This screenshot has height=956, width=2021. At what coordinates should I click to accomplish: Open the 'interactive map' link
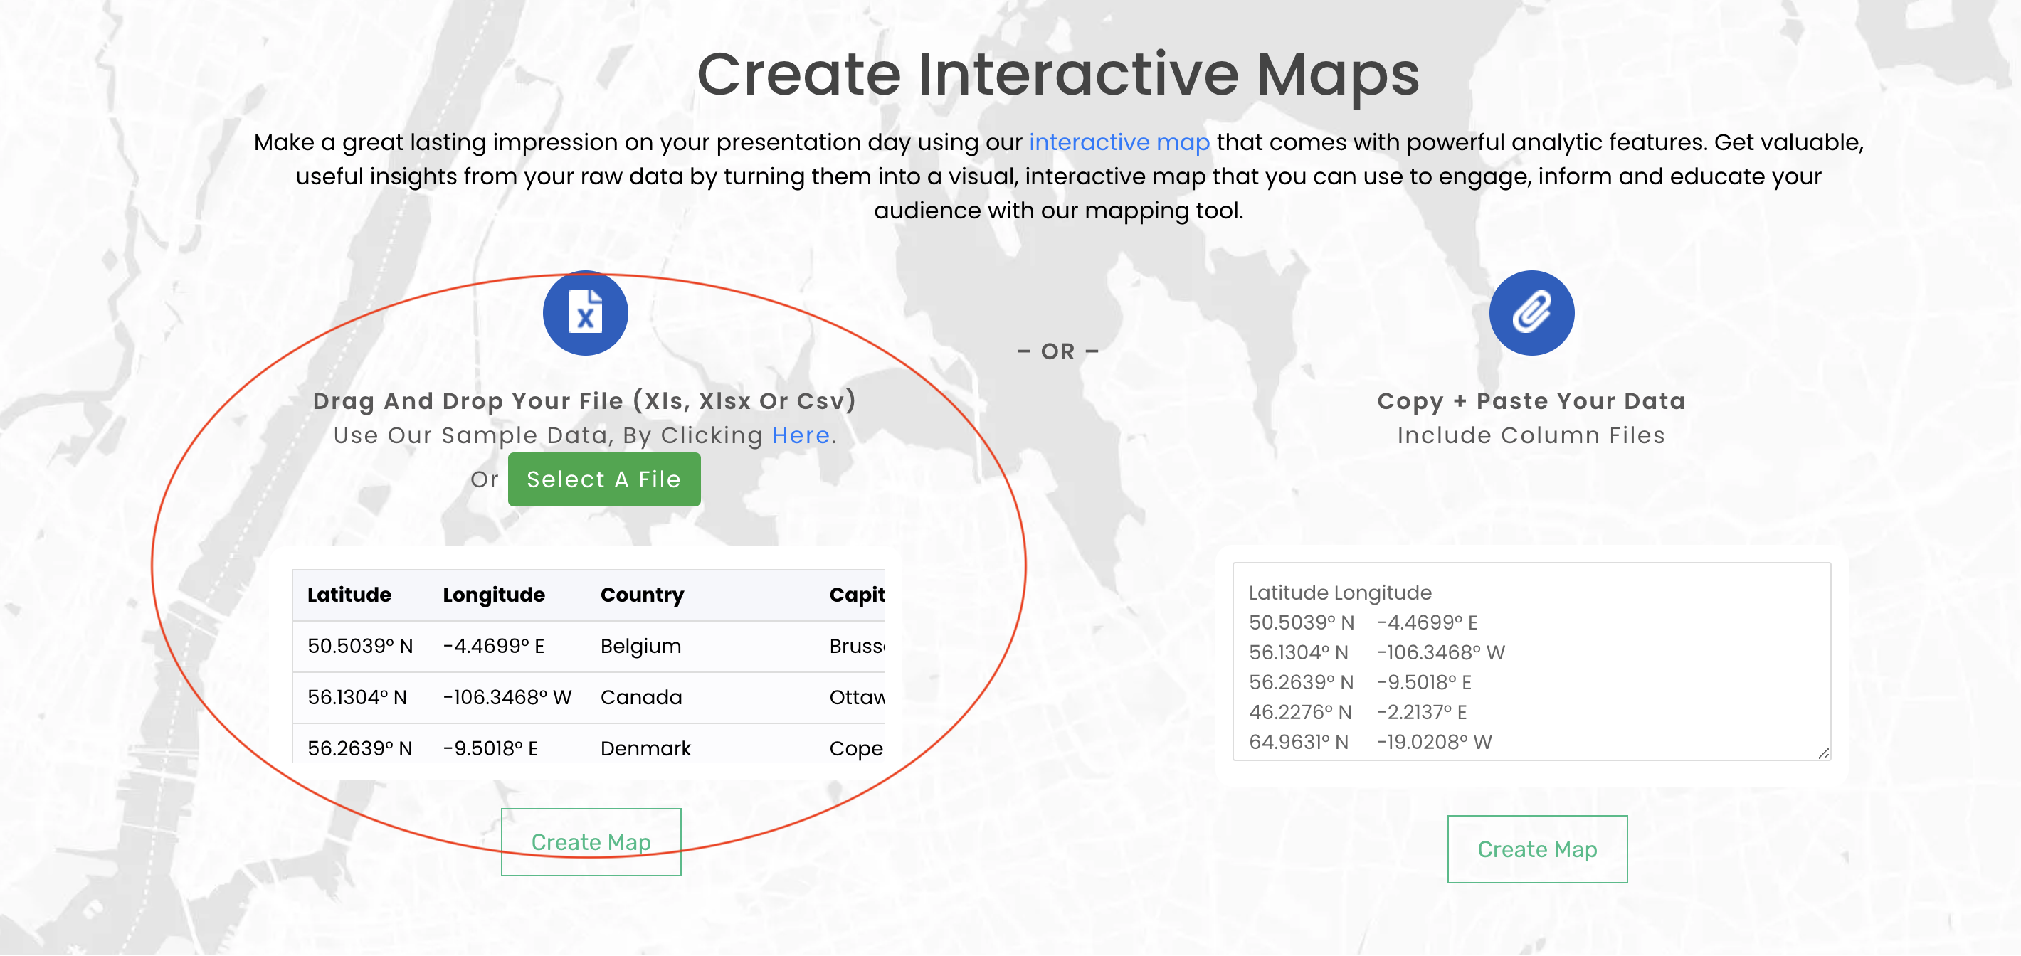click(1119, 142)
